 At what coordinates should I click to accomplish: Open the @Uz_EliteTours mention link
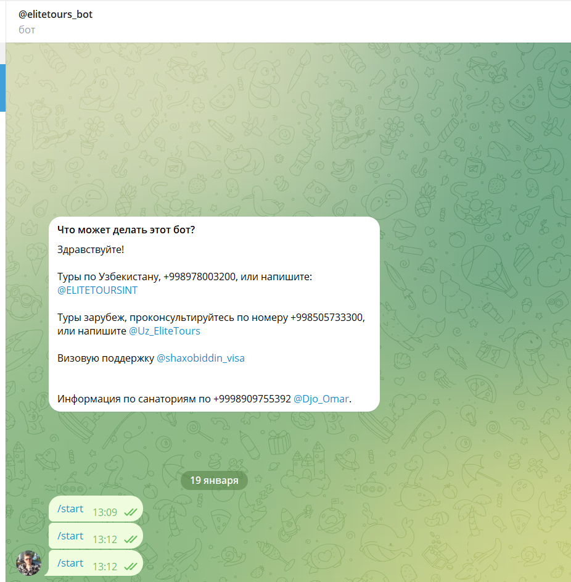point(164,331)
